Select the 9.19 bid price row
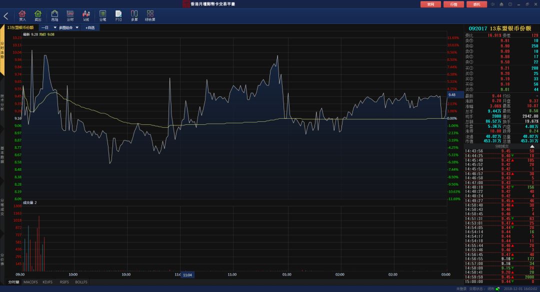This screenshot has height=292, width=540. [x=501, y=79]
